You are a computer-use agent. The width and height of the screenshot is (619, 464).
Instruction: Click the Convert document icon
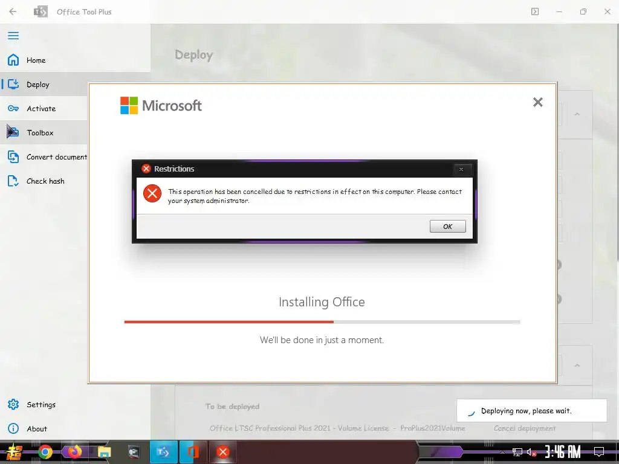[13, 156]
